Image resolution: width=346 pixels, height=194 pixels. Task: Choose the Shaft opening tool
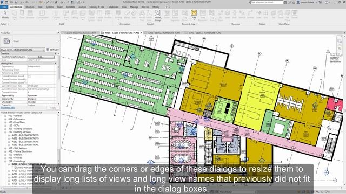(227, 15)
